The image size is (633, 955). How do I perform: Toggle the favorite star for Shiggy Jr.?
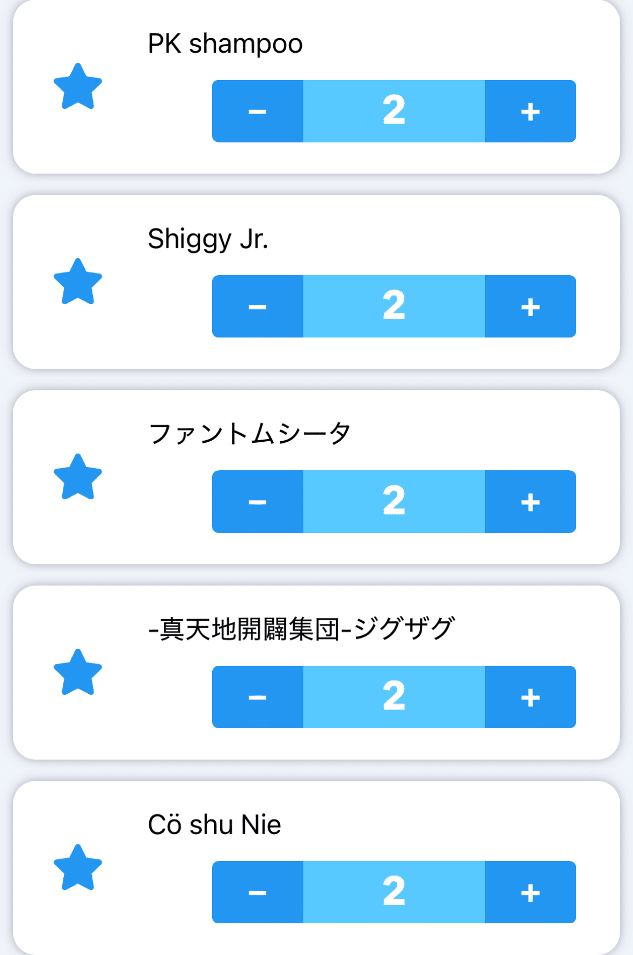78,282
